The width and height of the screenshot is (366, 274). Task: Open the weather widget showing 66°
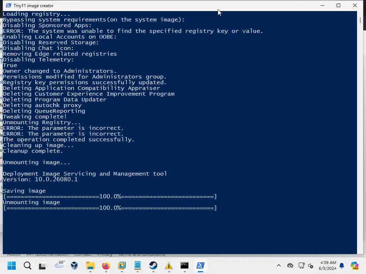pos(59,265)
